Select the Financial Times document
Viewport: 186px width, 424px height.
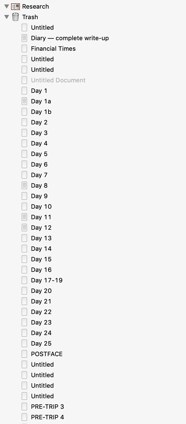tap(53, 48)
